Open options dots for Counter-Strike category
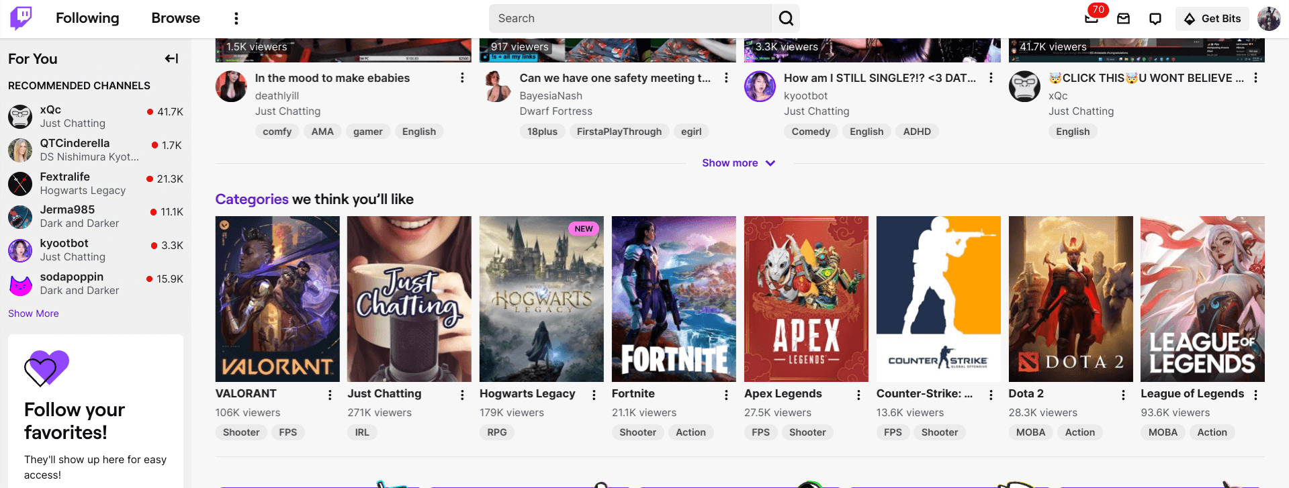The height and width of the screenshot is (488, 1289). (x=991, y=395)
